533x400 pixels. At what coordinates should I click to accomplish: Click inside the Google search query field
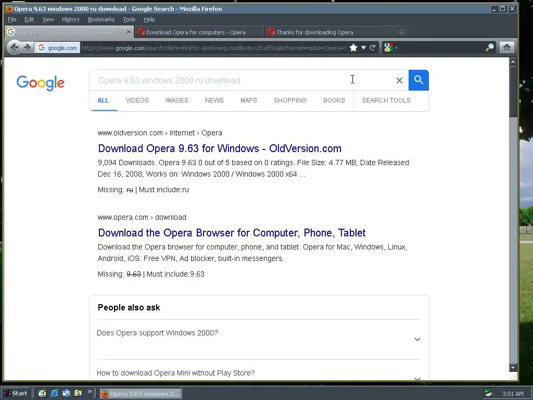point(242,80)
